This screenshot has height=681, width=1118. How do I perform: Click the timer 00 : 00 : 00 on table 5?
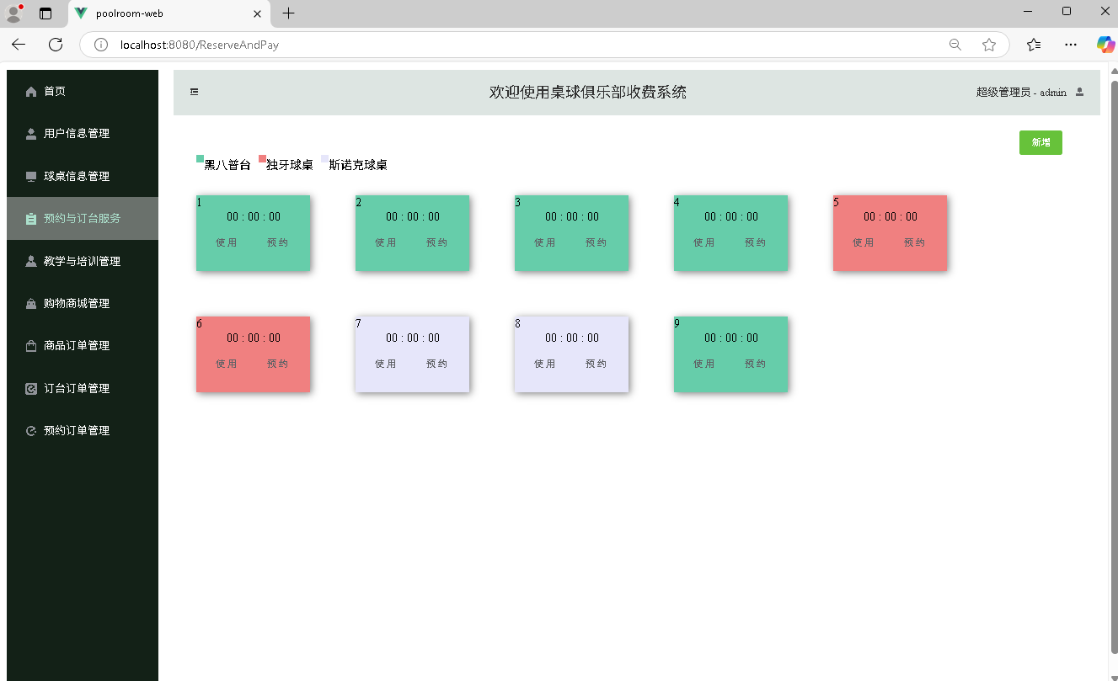pos(891,217)
